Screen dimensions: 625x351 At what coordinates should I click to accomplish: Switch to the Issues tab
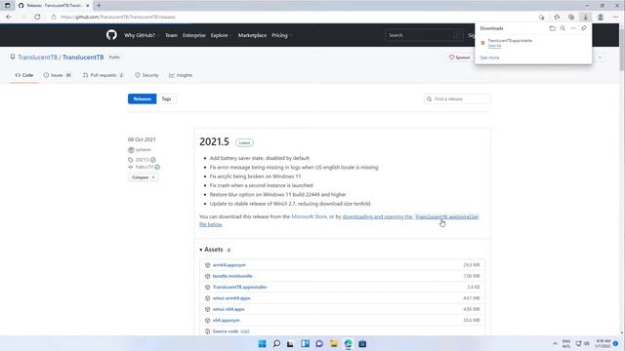pyautogui.click(x=57, y=75)
